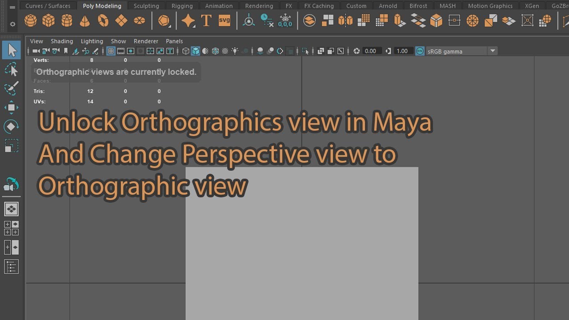The height and width of the screenshot is (320, 569).
Task: Click the center pivot shelf icon
Action: pos(249,20)
